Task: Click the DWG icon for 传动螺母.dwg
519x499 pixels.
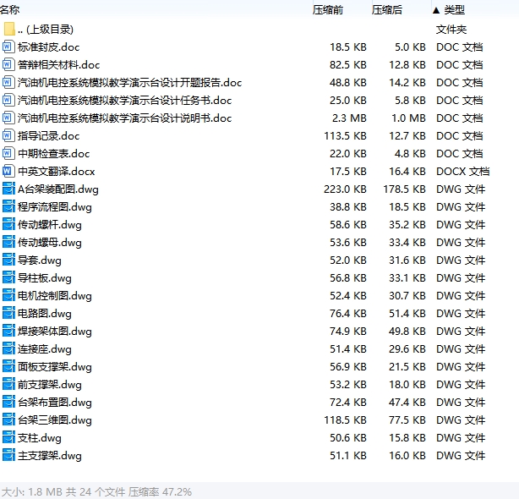Action: click(8, 243)
